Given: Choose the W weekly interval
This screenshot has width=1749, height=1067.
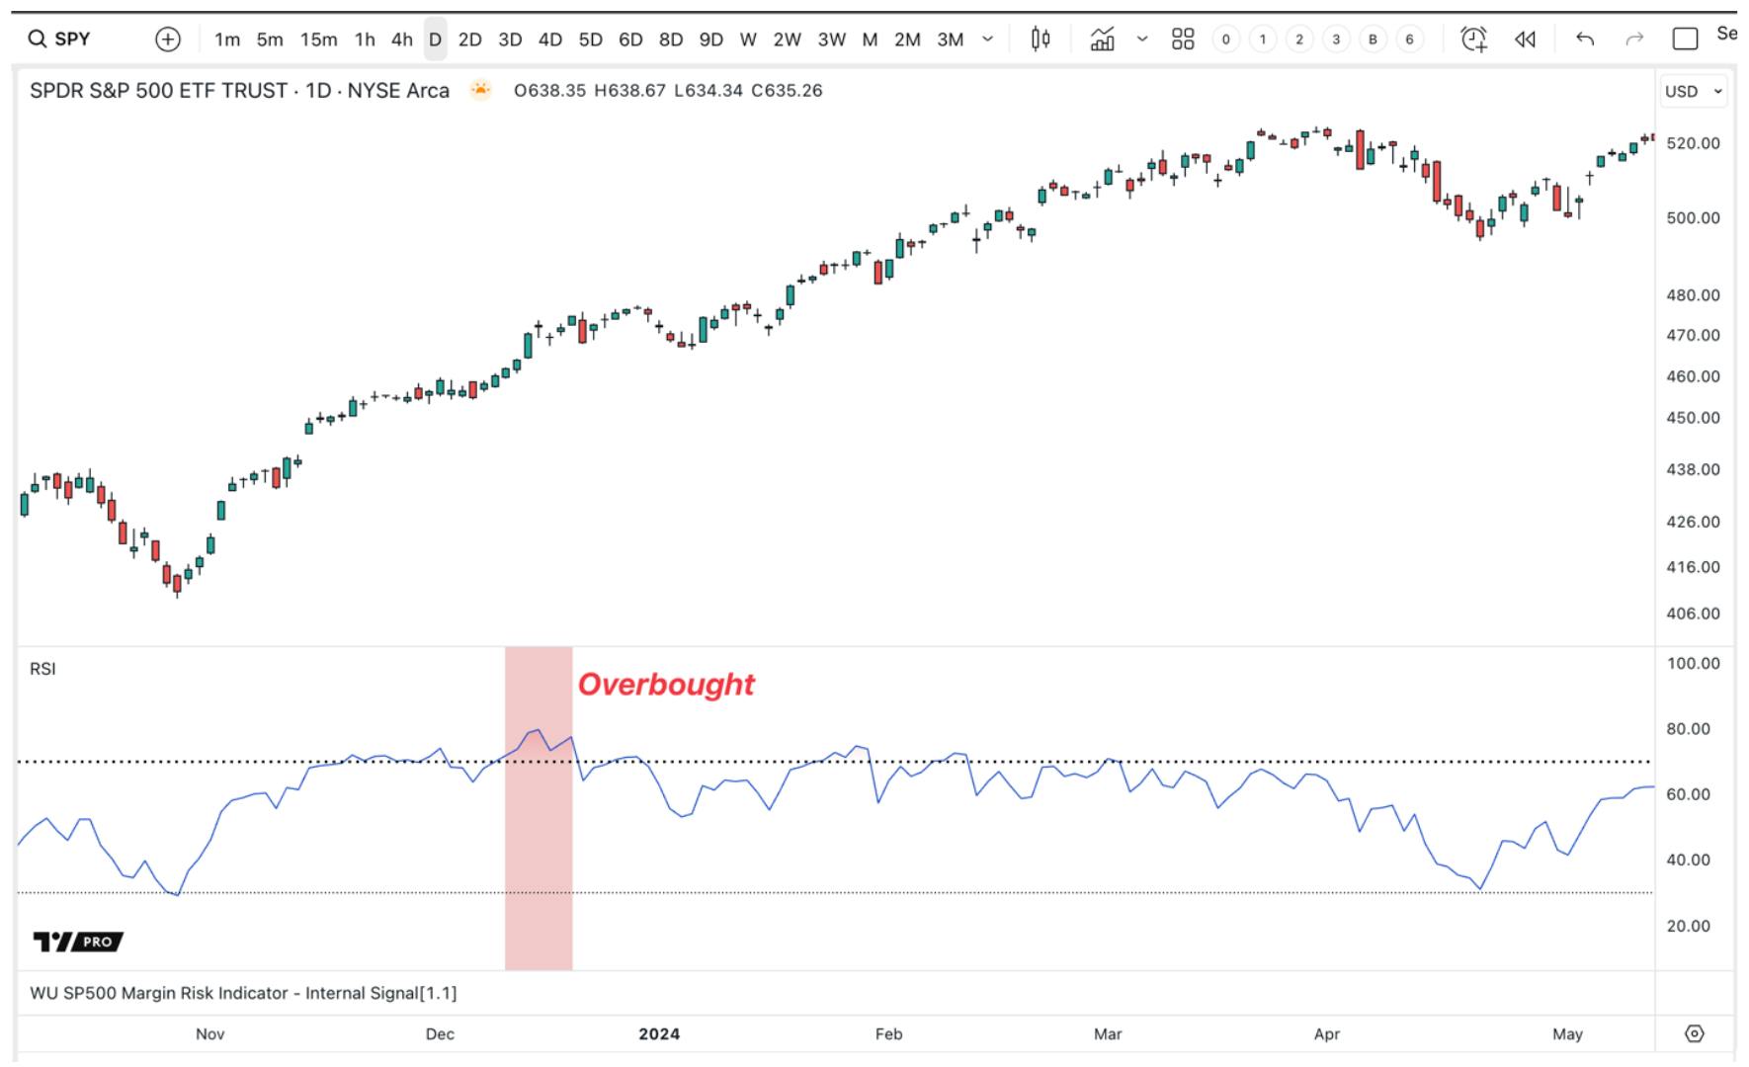Looking at the screenshot, I should coord(748,40).
